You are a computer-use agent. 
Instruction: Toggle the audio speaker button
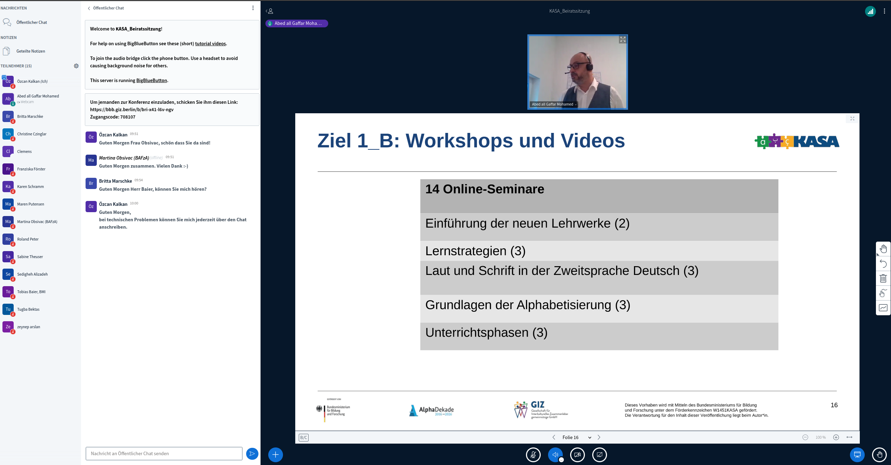click(x=555, y=455)
